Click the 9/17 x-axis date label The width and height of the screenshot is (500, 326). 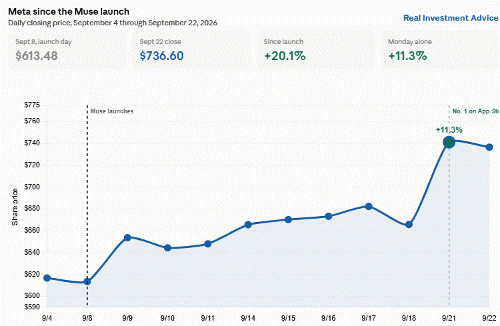(x=369, y=318)
